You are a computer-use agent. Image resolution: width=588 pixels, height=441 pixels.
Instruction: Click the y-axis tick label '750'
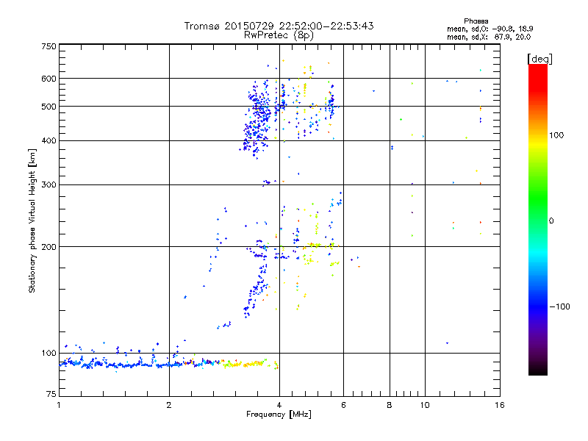pyautogui.click(x=49, y=46)
